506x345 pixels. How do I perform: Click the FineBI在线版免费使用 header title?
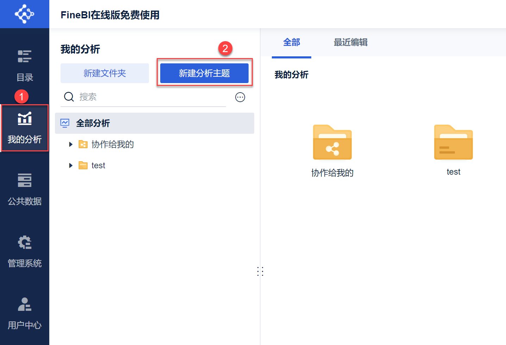110,15
